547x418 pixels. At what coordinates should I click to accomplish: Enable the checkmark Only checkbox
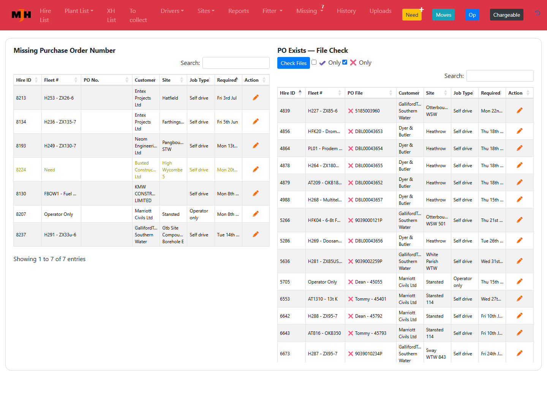point(314,62)
